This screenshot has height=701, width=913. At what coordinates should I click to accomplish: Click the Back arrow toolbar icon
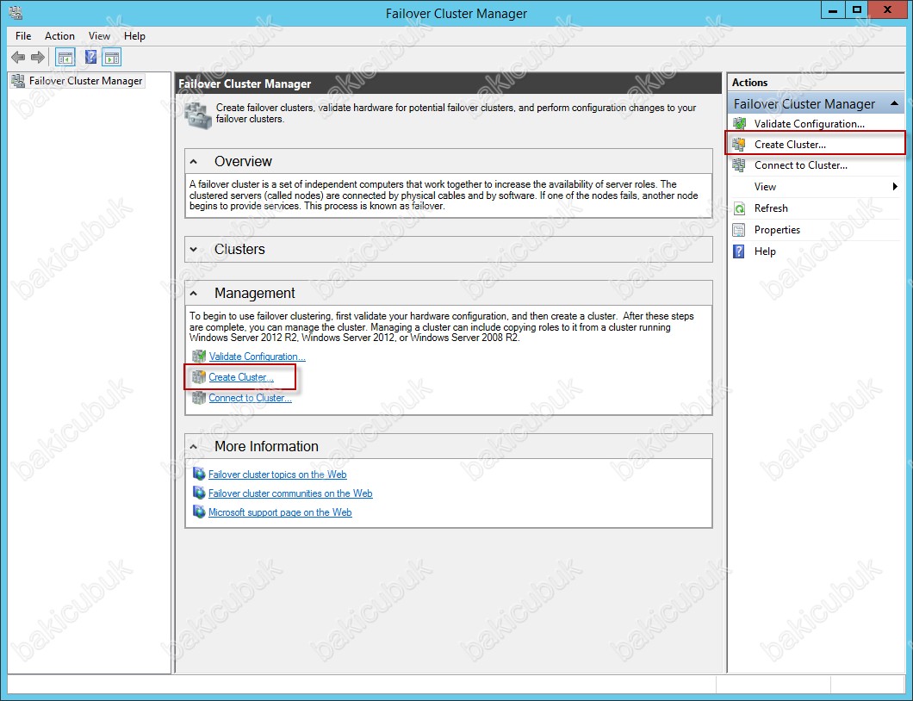[18, 57]
